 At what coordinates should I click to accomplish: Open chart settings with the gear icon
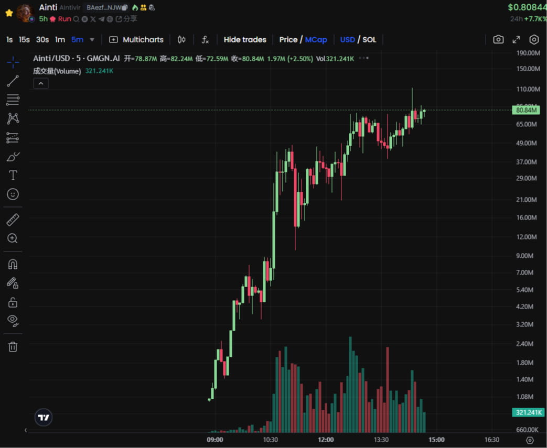click(x=534, y=39)
